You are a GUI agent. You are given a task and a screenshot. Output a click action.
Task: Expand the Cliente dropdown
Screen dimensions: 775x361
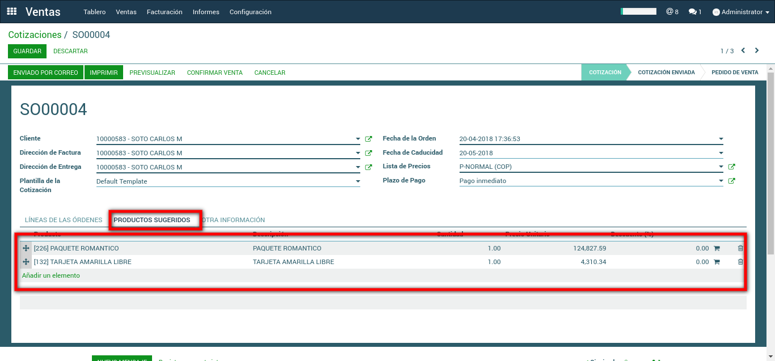(x=357, y=139)
